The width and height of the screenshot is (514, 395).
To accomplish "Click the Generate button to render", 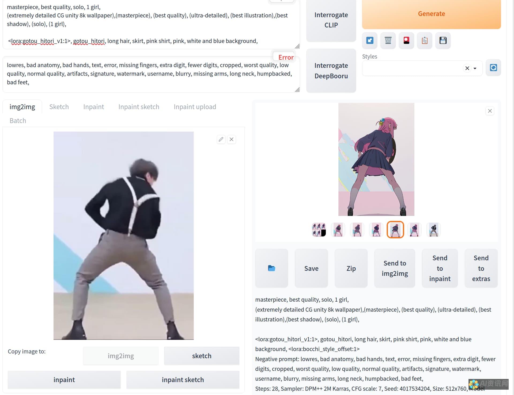I will point(432,14).
